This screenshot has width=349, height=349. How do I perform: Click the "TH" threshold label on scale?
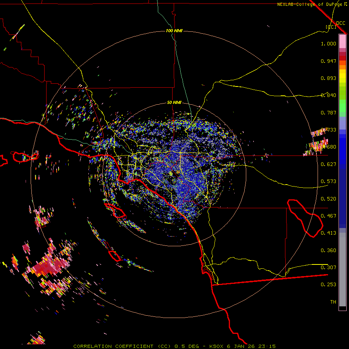[333, 302]
